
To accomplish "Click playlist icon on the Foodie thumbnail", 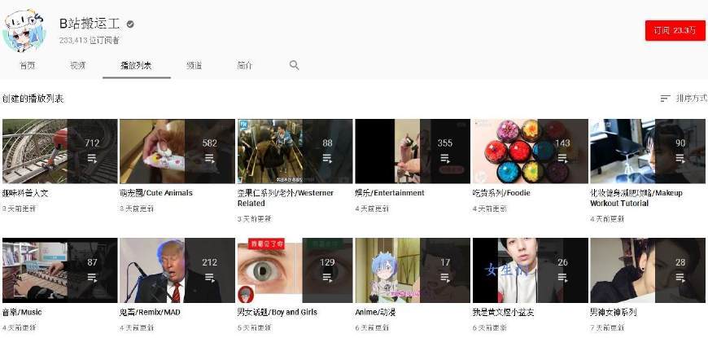I will pyautogui.click(x=562, y=158).
